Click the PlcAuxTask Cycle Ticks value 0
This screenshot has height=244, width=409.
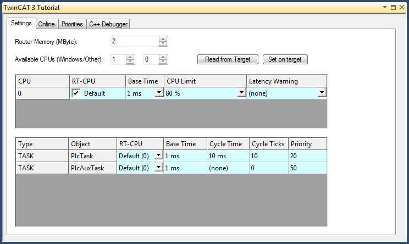pyautogui.click(x=269, y=168)
